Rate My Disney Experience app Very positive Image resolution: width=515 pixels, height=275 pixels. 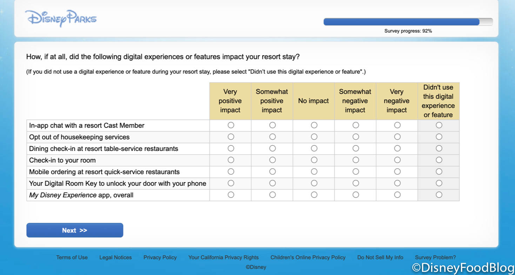pos(231,195)
